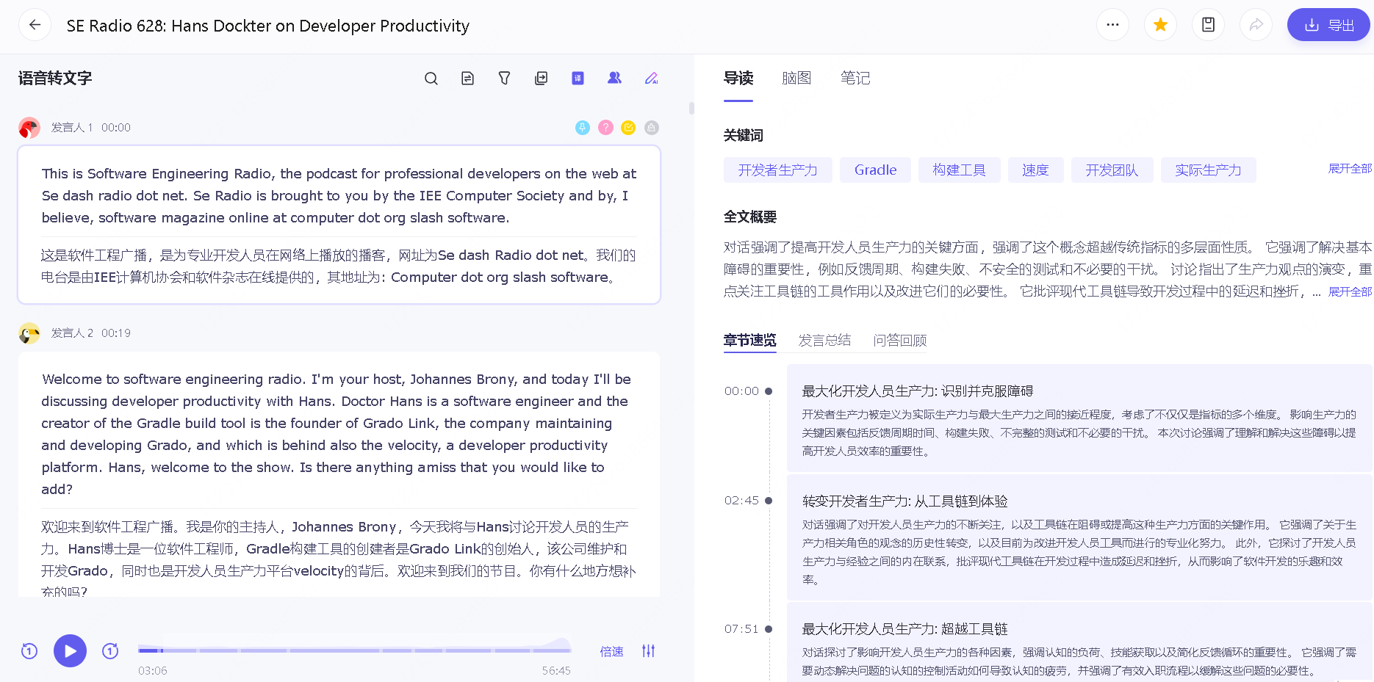Expand all keywords with 展开全部

1350,169
